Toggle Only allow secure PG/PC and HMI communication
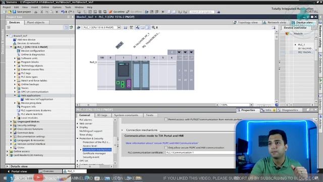Viewport: 323px width, 182px height. click(166, 148)
